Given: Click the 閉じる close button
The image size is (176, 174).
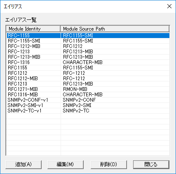Looking at the screenshot, I should (151, 164).
